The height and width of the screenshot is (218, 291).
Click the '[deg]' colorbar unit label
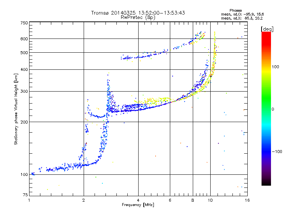pyautogui.click(x=267, y=29)
